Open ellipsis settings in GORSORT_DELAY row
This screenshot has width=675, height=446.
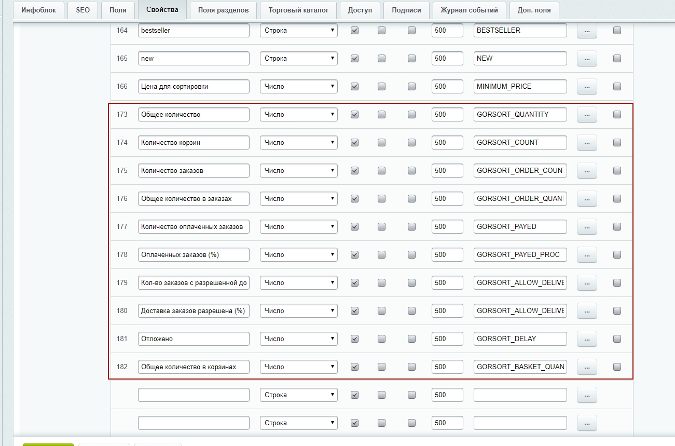point(587,339)
